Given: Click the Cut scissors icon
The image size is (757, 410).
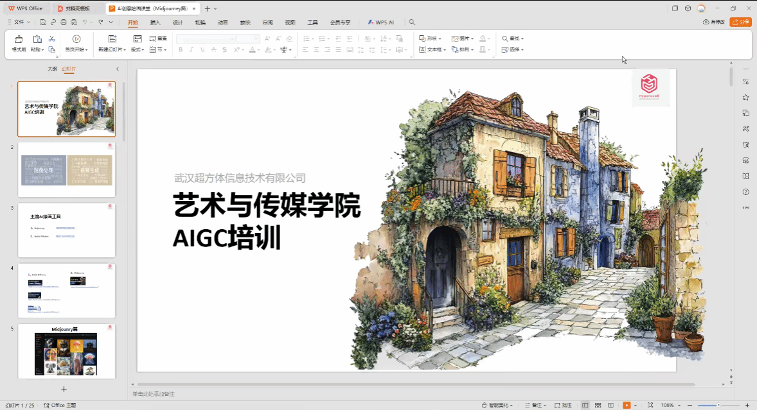Looking at the screenshot, I should 51,39.
